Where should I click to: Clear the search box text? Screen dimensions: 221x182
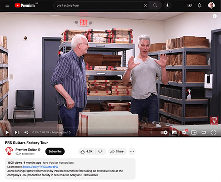145,5
